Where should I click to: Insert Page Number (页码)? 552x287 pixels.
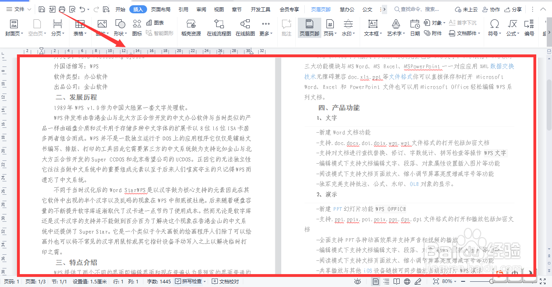pyautogui.click(x=330, y=28)
